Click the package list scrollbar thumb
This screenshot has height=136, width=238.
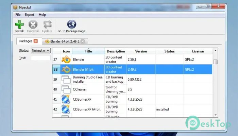pyautogui.click(x=215, y=62)
